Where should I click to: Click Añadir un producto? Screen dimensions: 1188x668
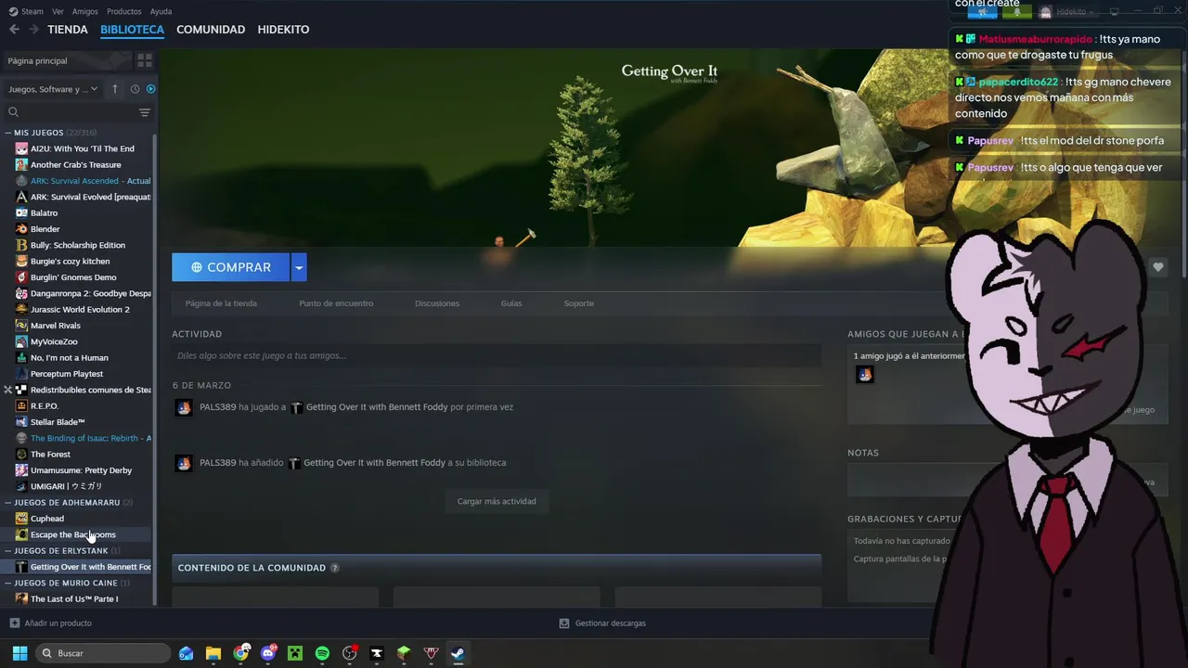(51, 623)
